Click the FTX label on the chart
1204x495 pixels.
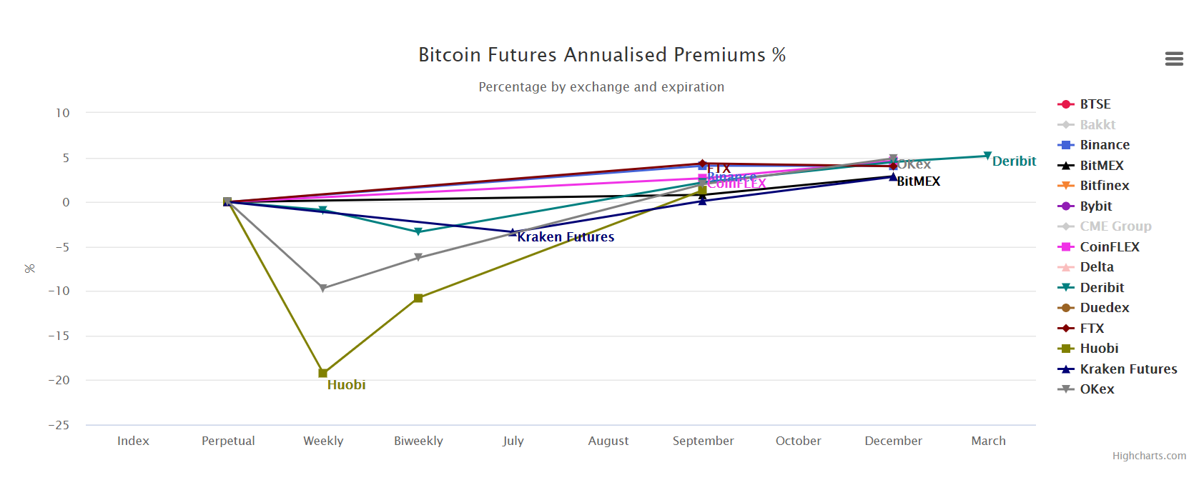click(718, 167)
